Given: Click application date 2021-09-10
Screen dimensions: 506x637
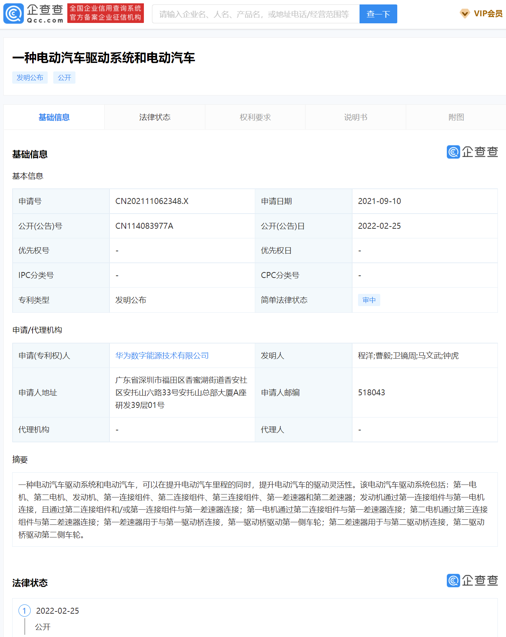Looking at the screenshot, I should pos(379,201).
